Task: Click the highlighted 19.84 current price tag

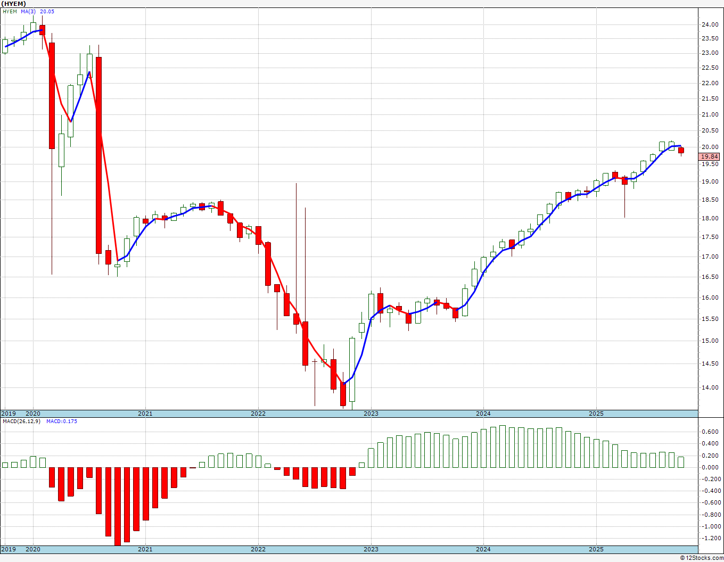Action: (710, 156)
